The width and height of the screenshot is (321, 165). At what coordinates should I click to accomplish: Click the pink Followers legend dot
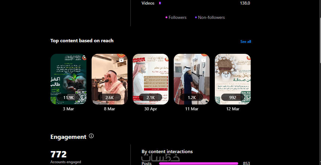click(x=166, y=17)
